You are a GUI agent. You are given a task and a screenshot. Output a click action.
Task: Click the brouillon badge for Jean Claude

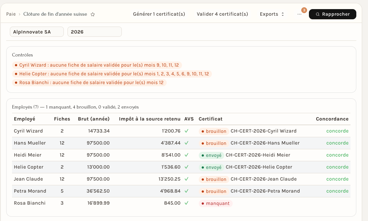point(214,179)
